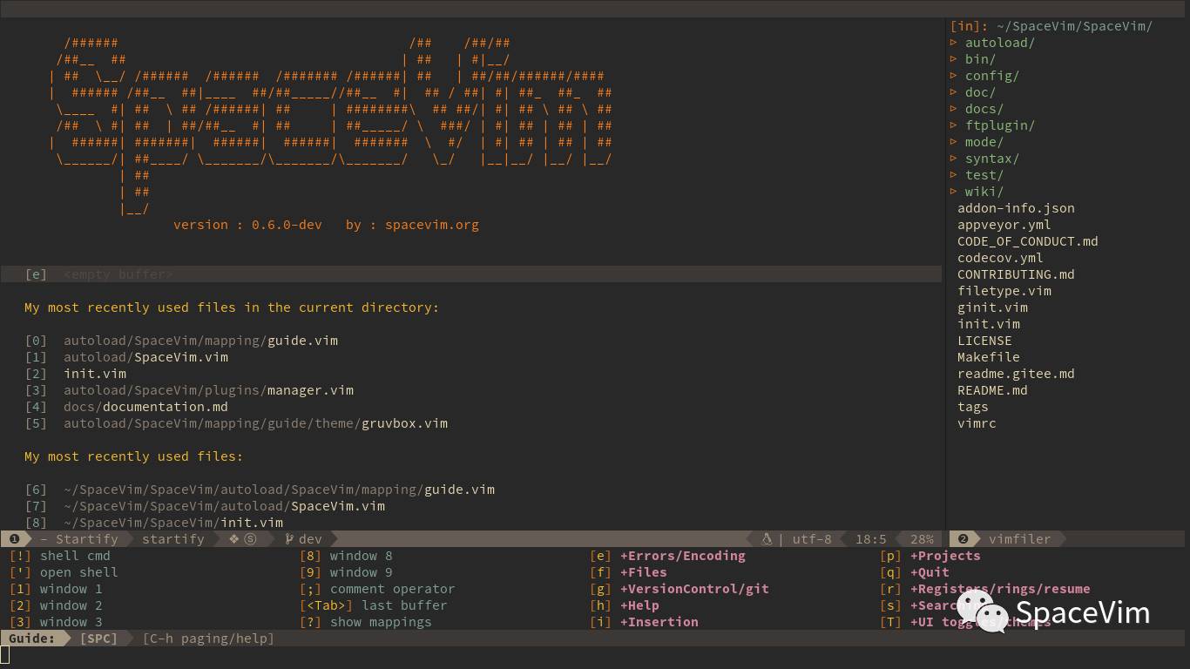
Task: Select codecov.yml in the file tree
Action: 1000,258
